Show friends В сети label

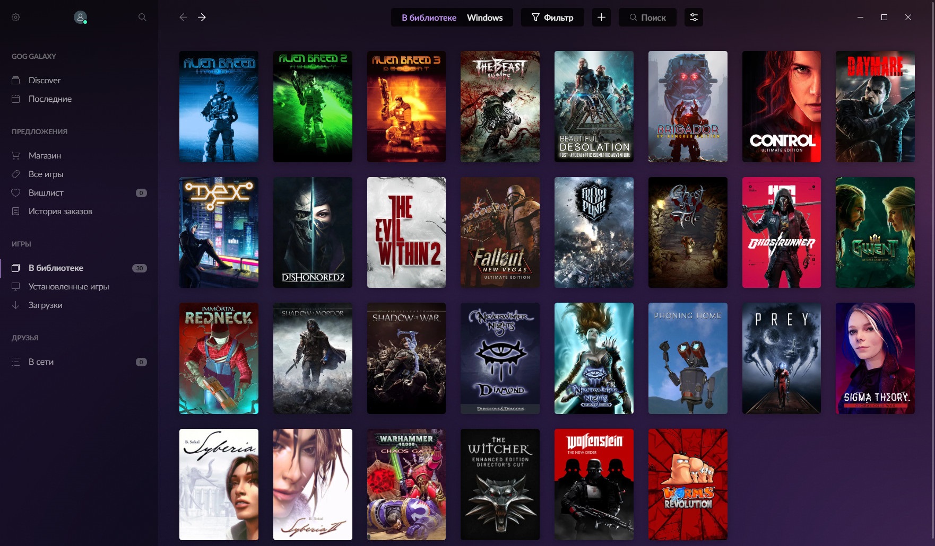41,362
